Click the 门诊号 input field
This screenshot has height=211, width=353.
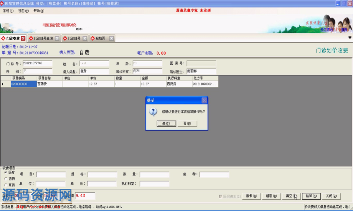point(37,64)
